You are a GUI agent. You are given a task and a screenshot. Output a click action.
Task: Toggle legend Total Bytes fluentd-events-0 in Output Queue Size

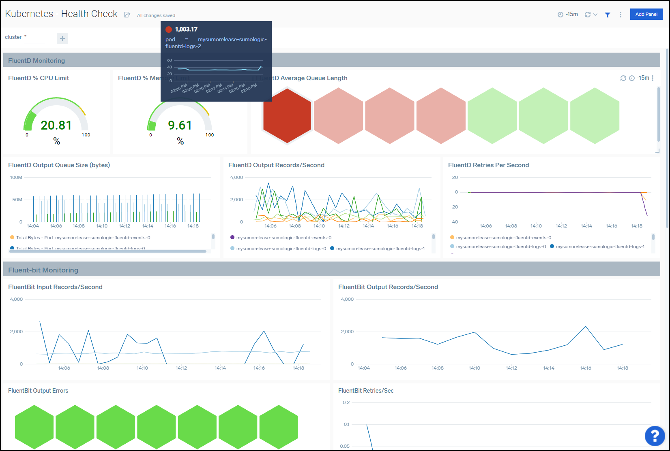coord(80,238)
